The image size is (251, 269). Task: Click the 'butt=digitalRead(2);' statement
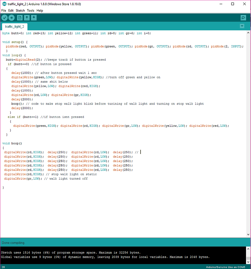coord(24,60)
